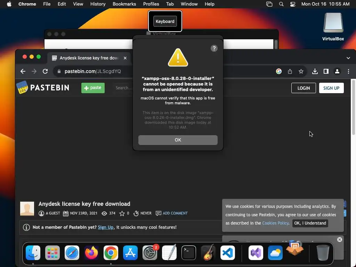Open the Edit menu
Viewport: 356px width, 267px height.
coord(62,4)
